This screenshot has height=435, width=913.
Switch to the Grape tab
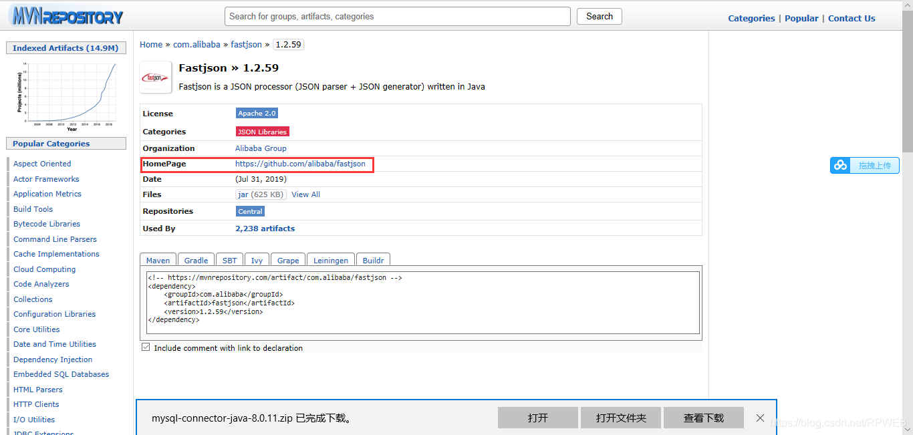tap(288, 260)
